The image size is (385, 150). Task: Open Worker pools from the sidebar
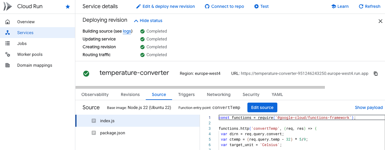pos(30,54)
